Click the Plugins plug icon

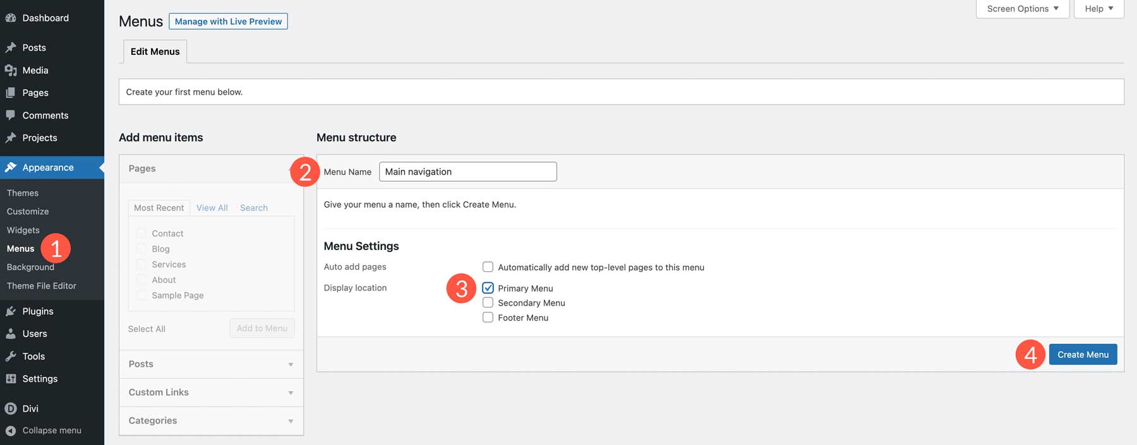click(x=11, y=311)
